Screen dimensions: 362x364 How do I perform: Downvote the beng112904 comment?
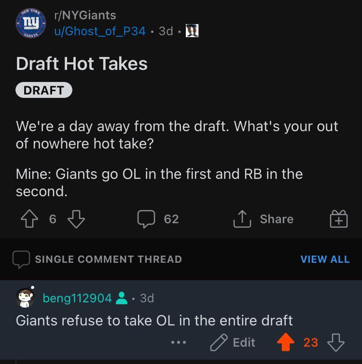(335, 342)
